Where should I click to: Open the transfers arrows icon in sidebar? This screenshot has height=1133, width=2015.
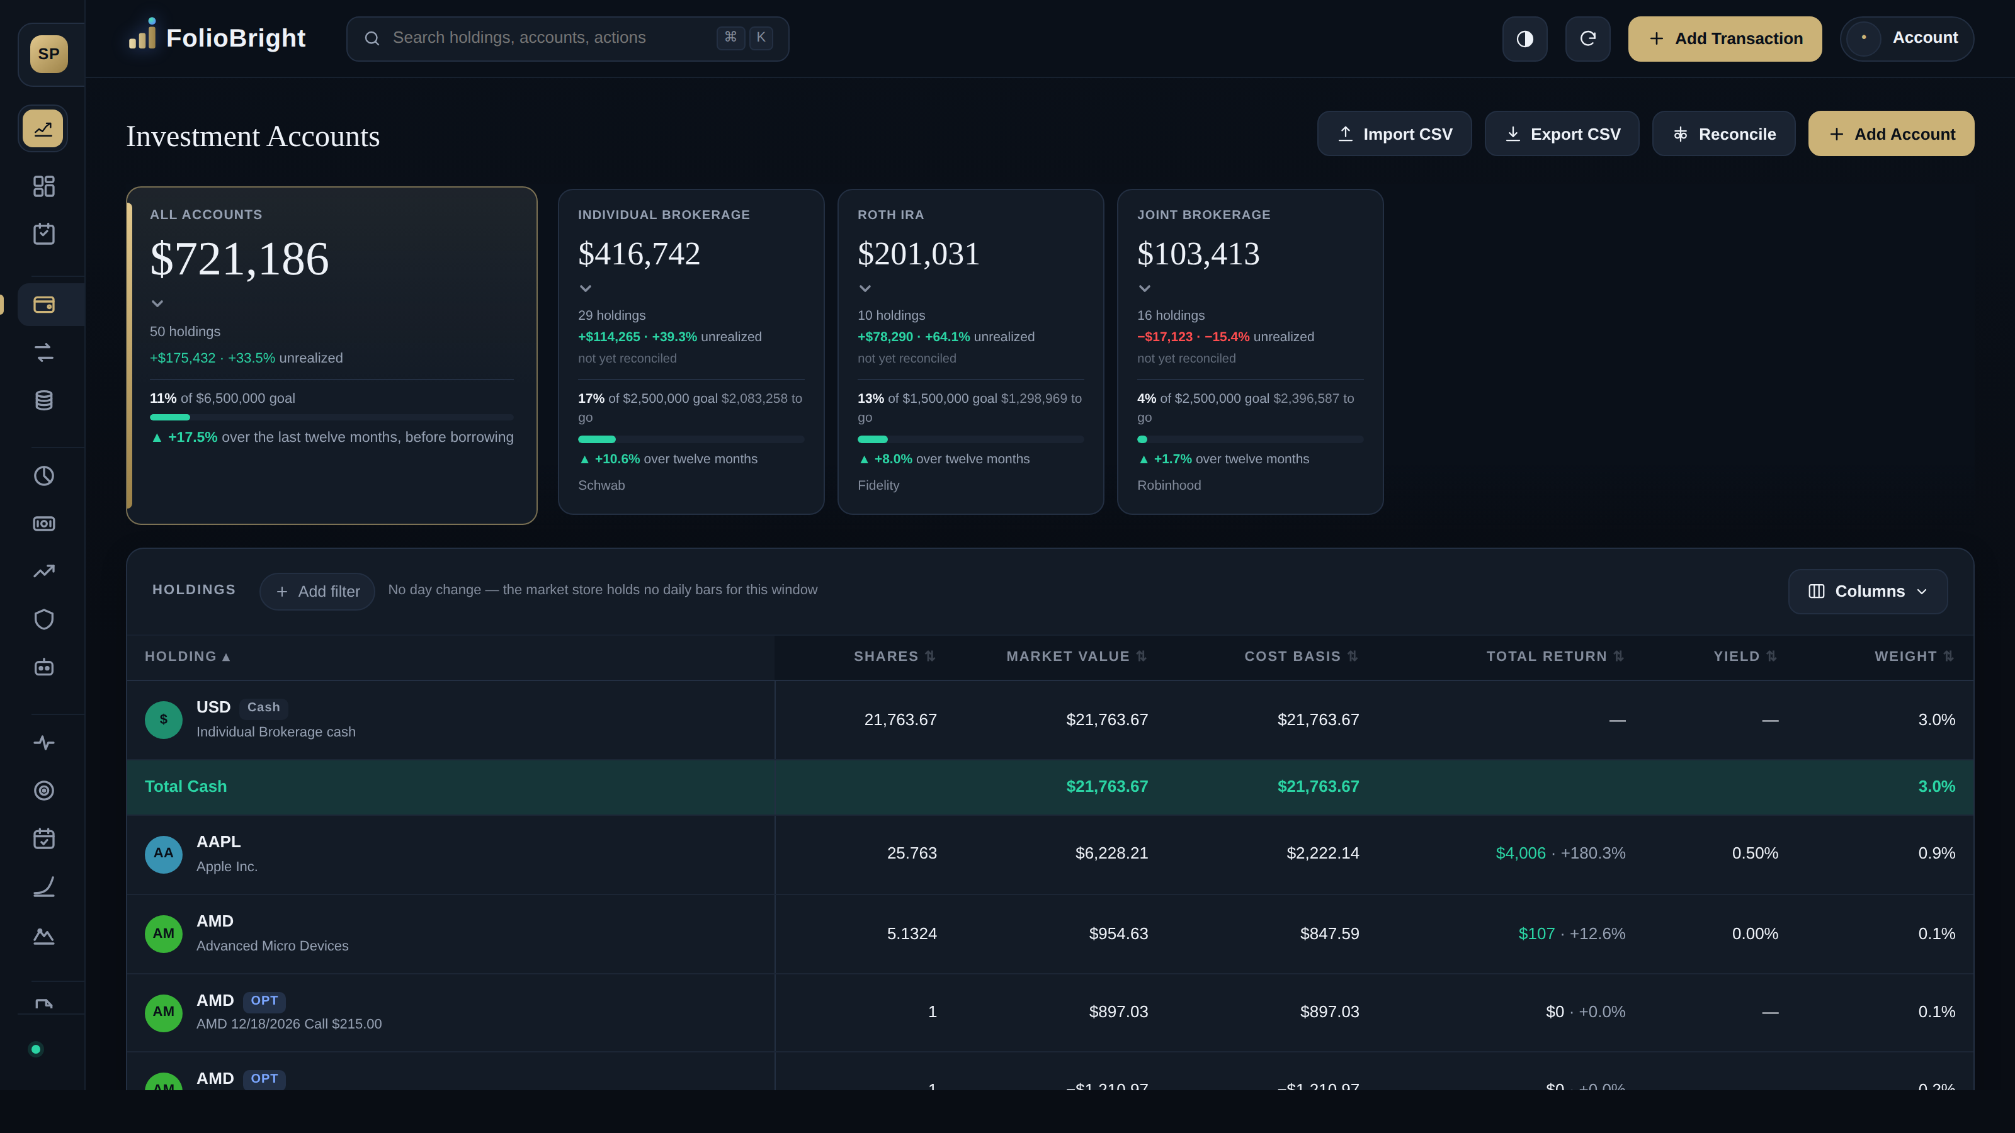coord(44,352)
